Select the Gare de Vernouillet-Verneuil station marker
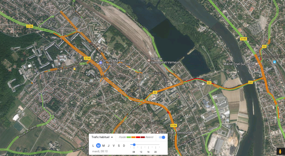The height and width of the screenshot is (156, 285). coord(149,60)
